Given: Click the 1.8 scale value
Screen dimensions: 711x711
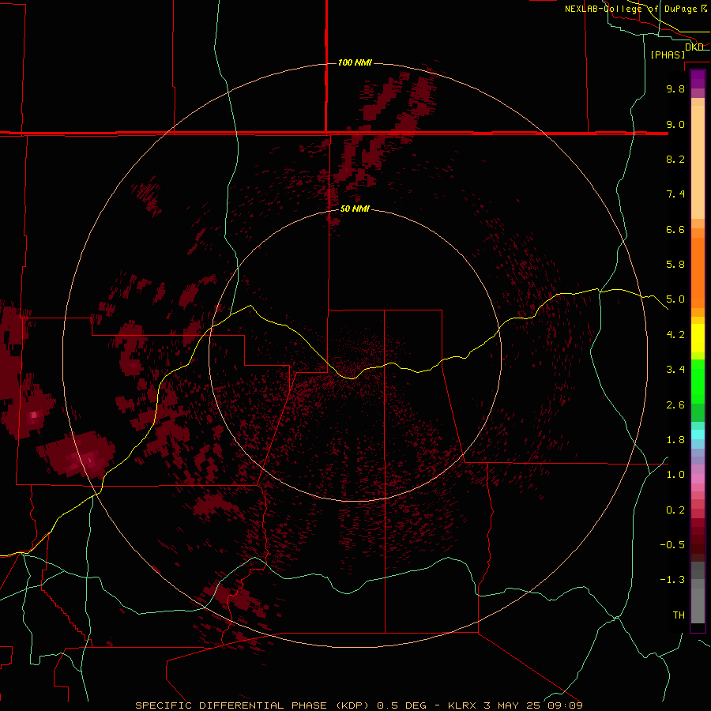Looking at the screenshot, I should coord(675,440).
